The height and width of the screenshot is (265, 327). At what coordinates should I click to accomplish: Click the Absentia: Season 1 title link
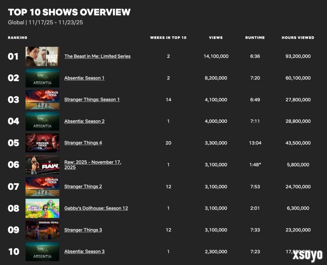click(84, 78)
